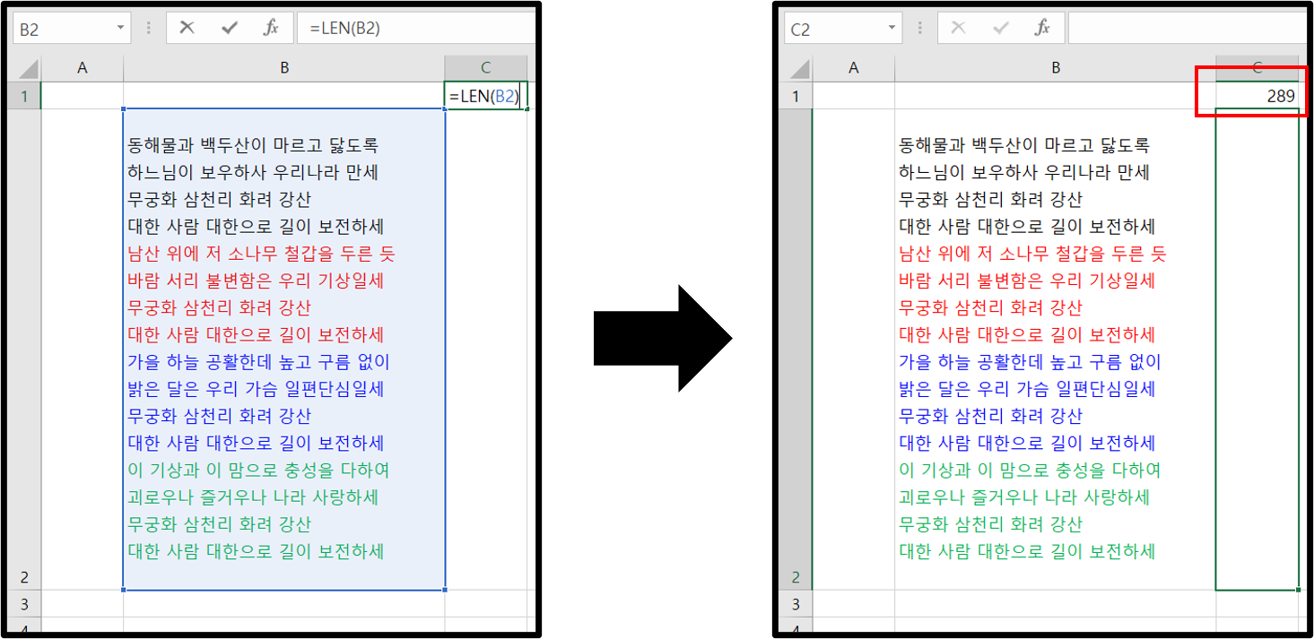Select column C header in left sheet

[x=486, y=69]
